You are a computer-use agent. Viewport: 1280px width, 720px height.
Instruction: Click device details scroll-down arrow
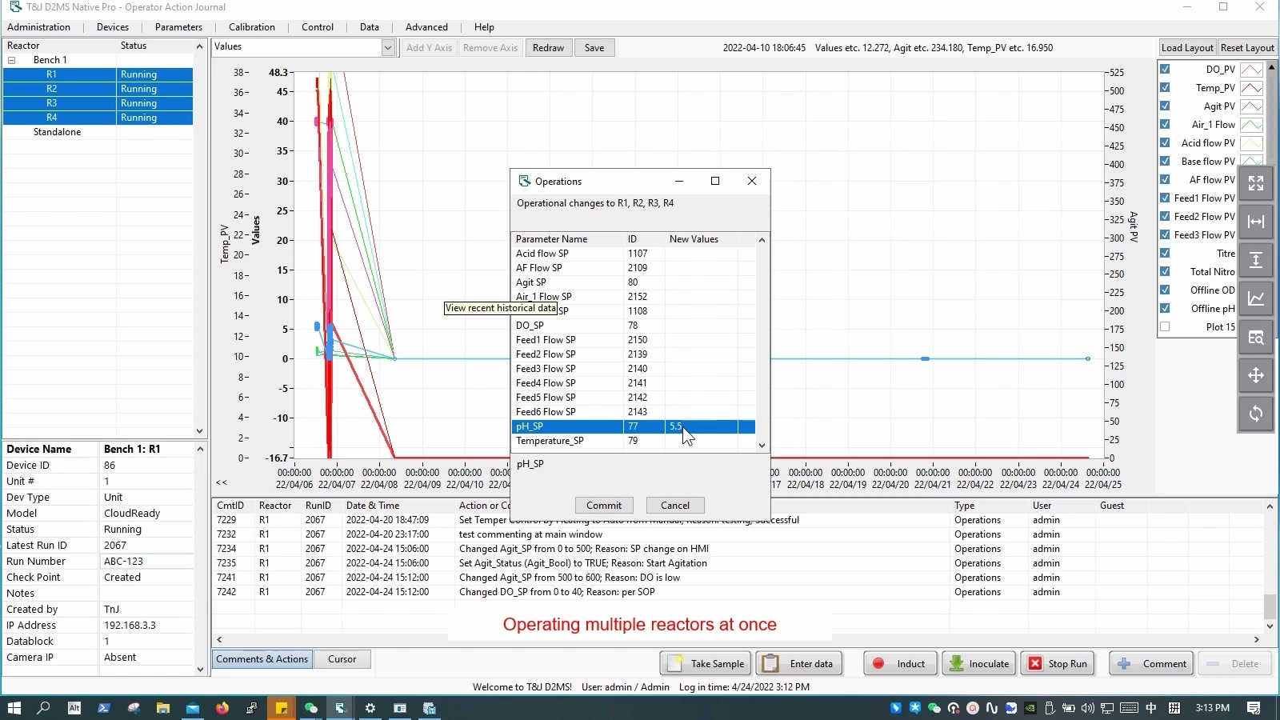(200, 670)
